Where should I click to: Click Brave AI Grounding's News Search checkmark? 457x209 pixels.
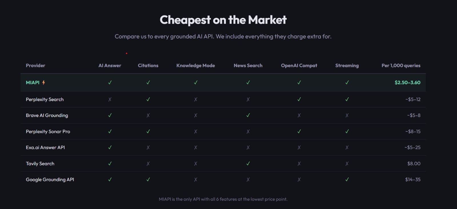(248, 115)
